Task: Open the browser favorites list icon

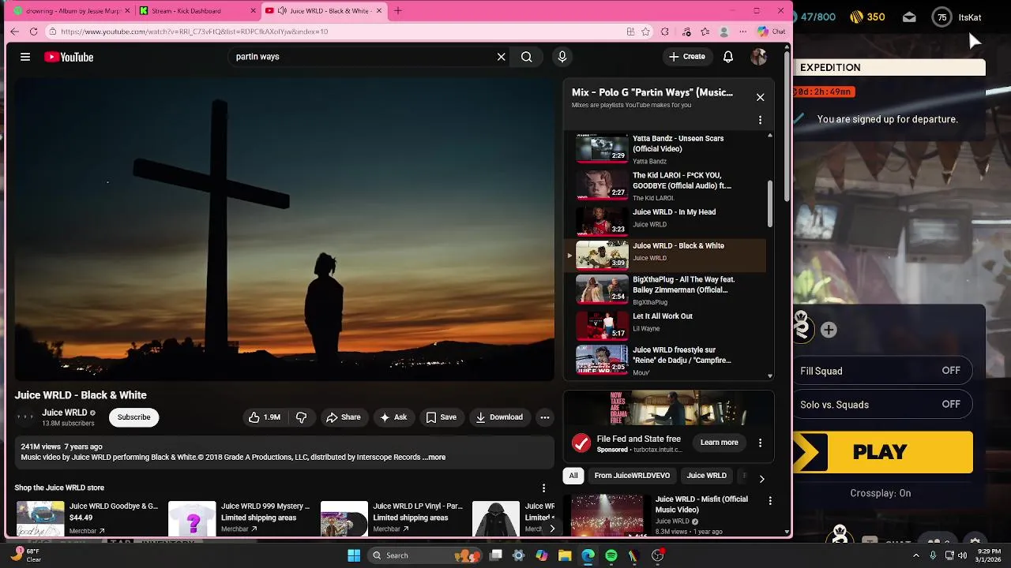Action: pos(705,32)
